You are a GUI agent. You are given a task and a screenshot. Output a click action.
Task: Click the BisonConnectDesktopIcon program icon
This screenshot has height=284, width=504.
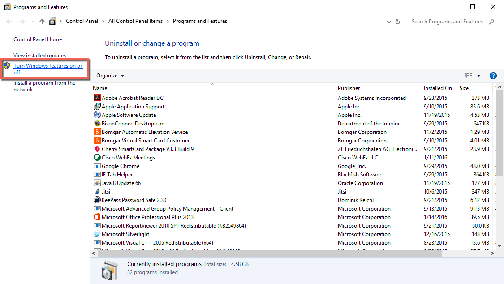(x=97, y=123)
